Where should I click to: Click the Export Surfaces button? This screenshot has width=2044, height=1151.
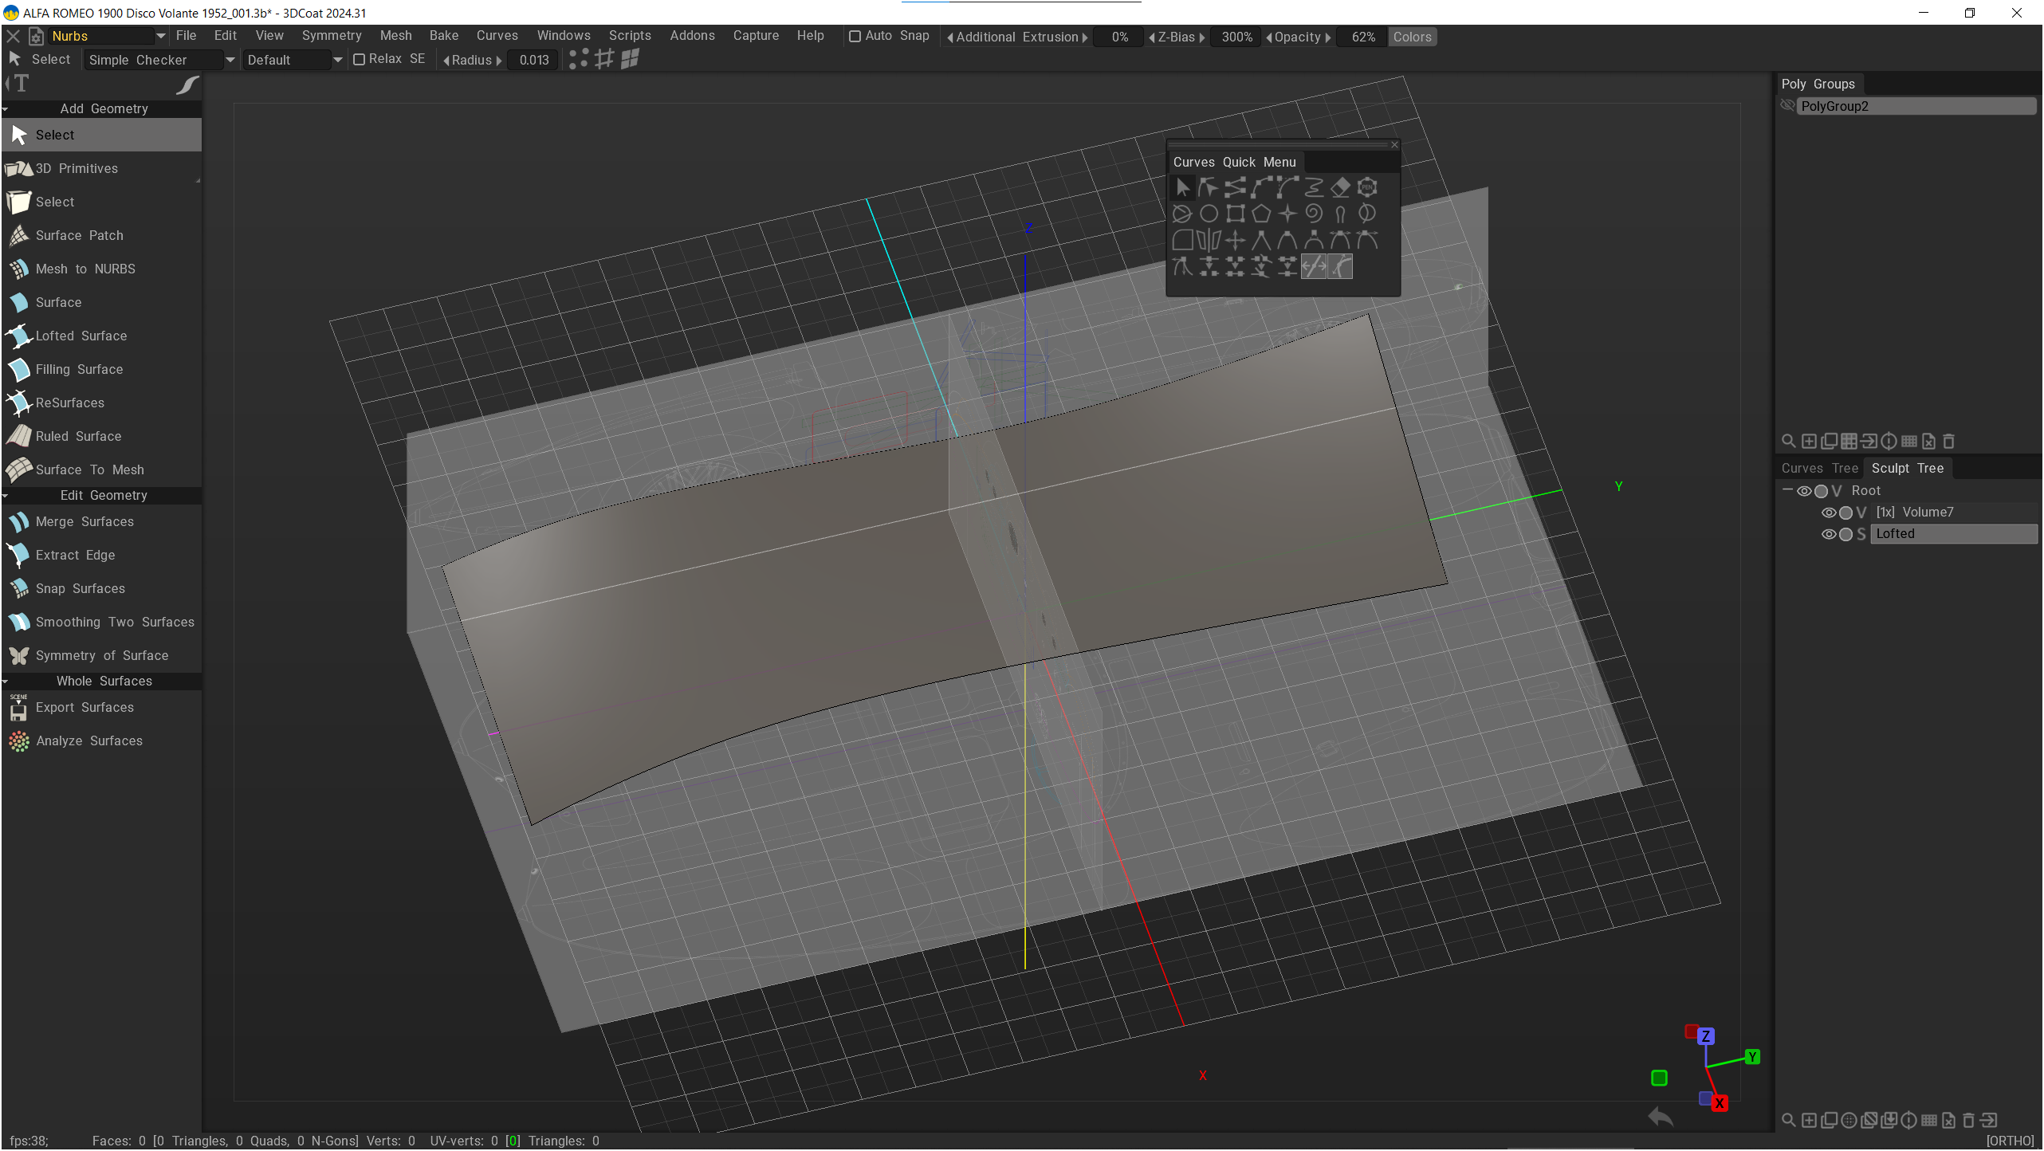pyautogui.click(x=85, y=707)
